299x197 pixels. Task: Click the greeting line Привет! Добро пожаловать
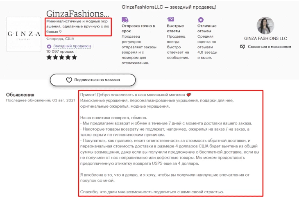[136, 95]
